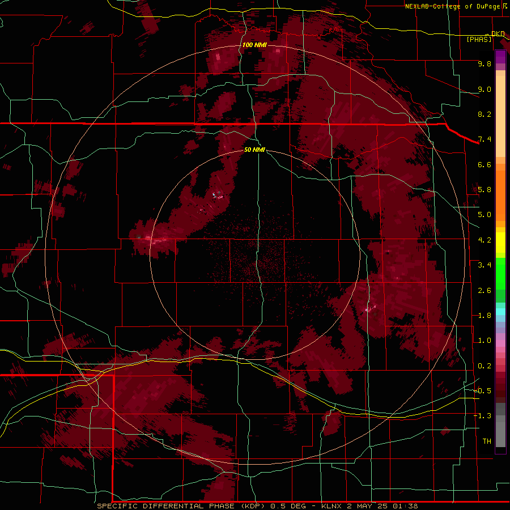Click the [PHAS] color scale label
This screenshot has height=510, width=510.
point(479,39)
